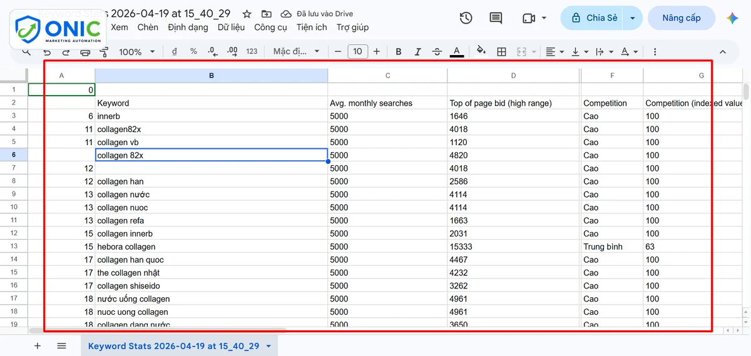Screen dimensions: 751x356
Task: Open the Dữ liệu menu
Action: 232,28
